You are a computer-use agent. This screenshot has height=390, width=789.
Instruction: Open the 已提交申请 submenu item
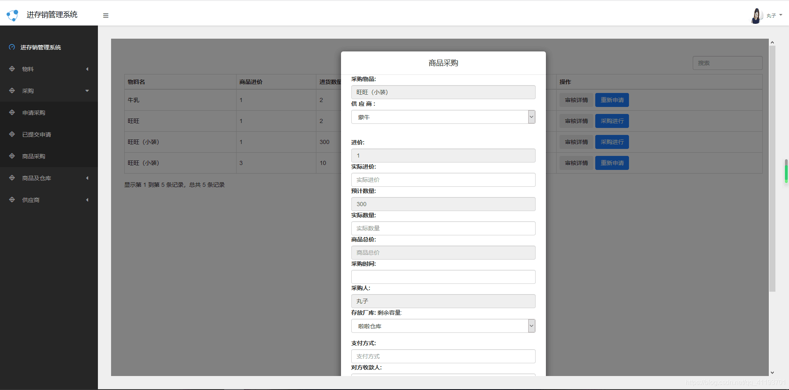coord(49,135)
